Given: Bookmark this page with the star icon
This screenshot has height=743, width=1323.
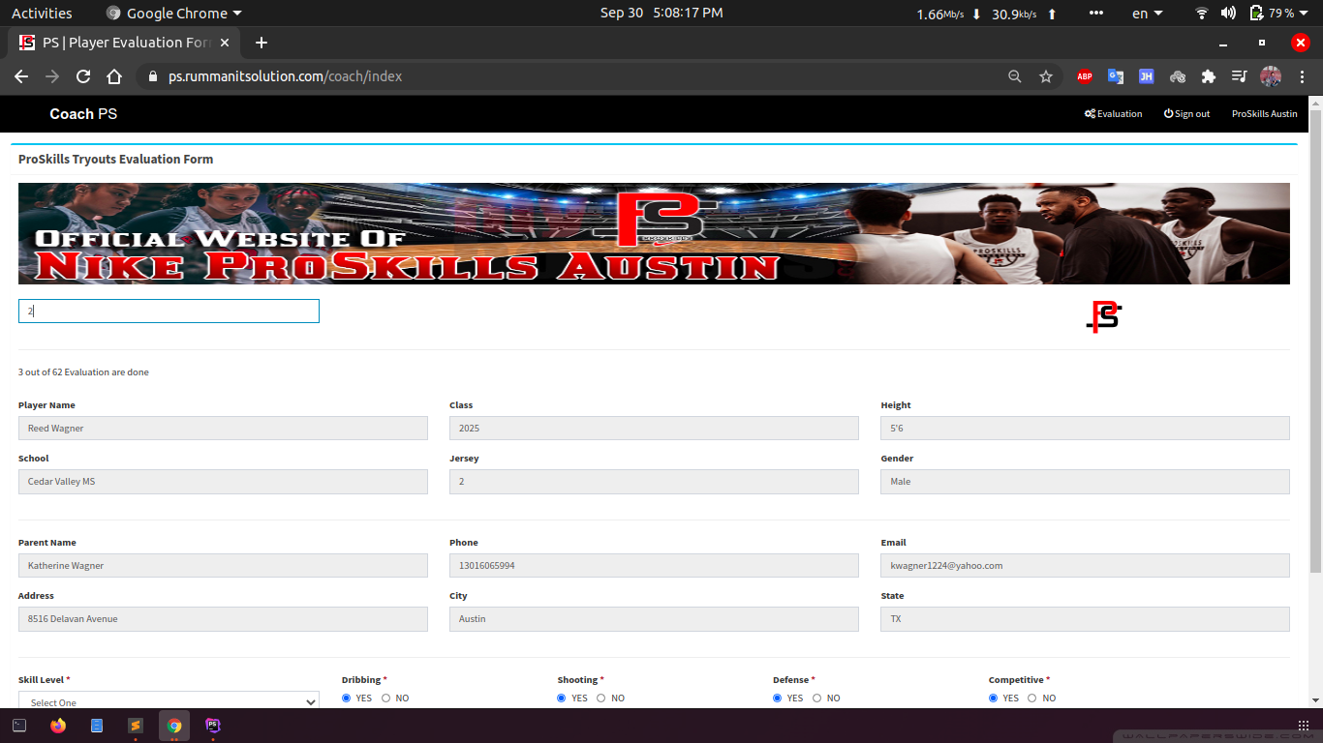Looking at the screenshot, I should click(1046, 76).
